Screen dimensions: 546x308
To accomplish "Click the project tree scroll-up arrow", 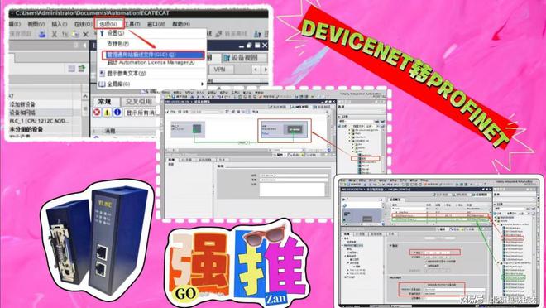I will point(85,96).
